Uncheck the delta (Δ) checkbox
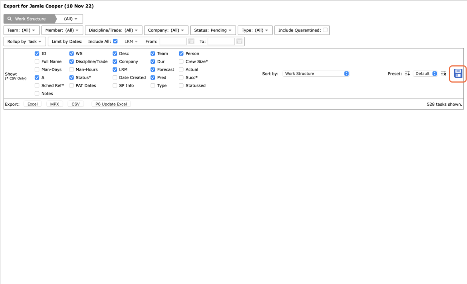Image resolution: width=467 pixels, height=284 pixels. pos(37,77)
